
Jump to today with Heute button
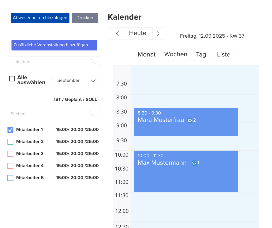(x=138, y=33)
